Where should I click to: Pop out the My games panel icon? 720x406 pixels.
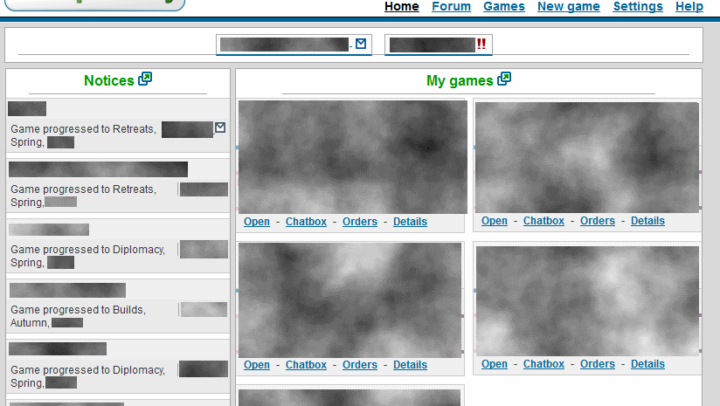504,79
